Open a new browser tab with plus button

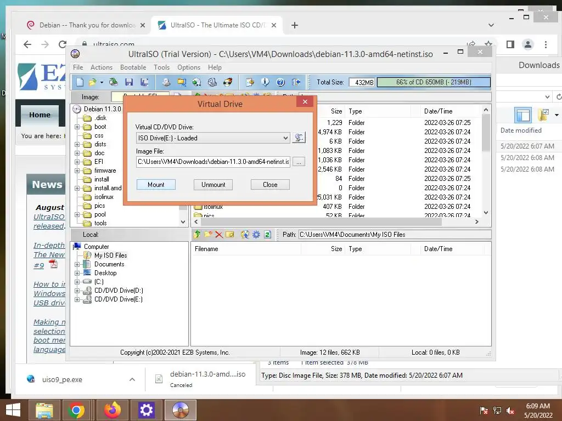point(295,25)
